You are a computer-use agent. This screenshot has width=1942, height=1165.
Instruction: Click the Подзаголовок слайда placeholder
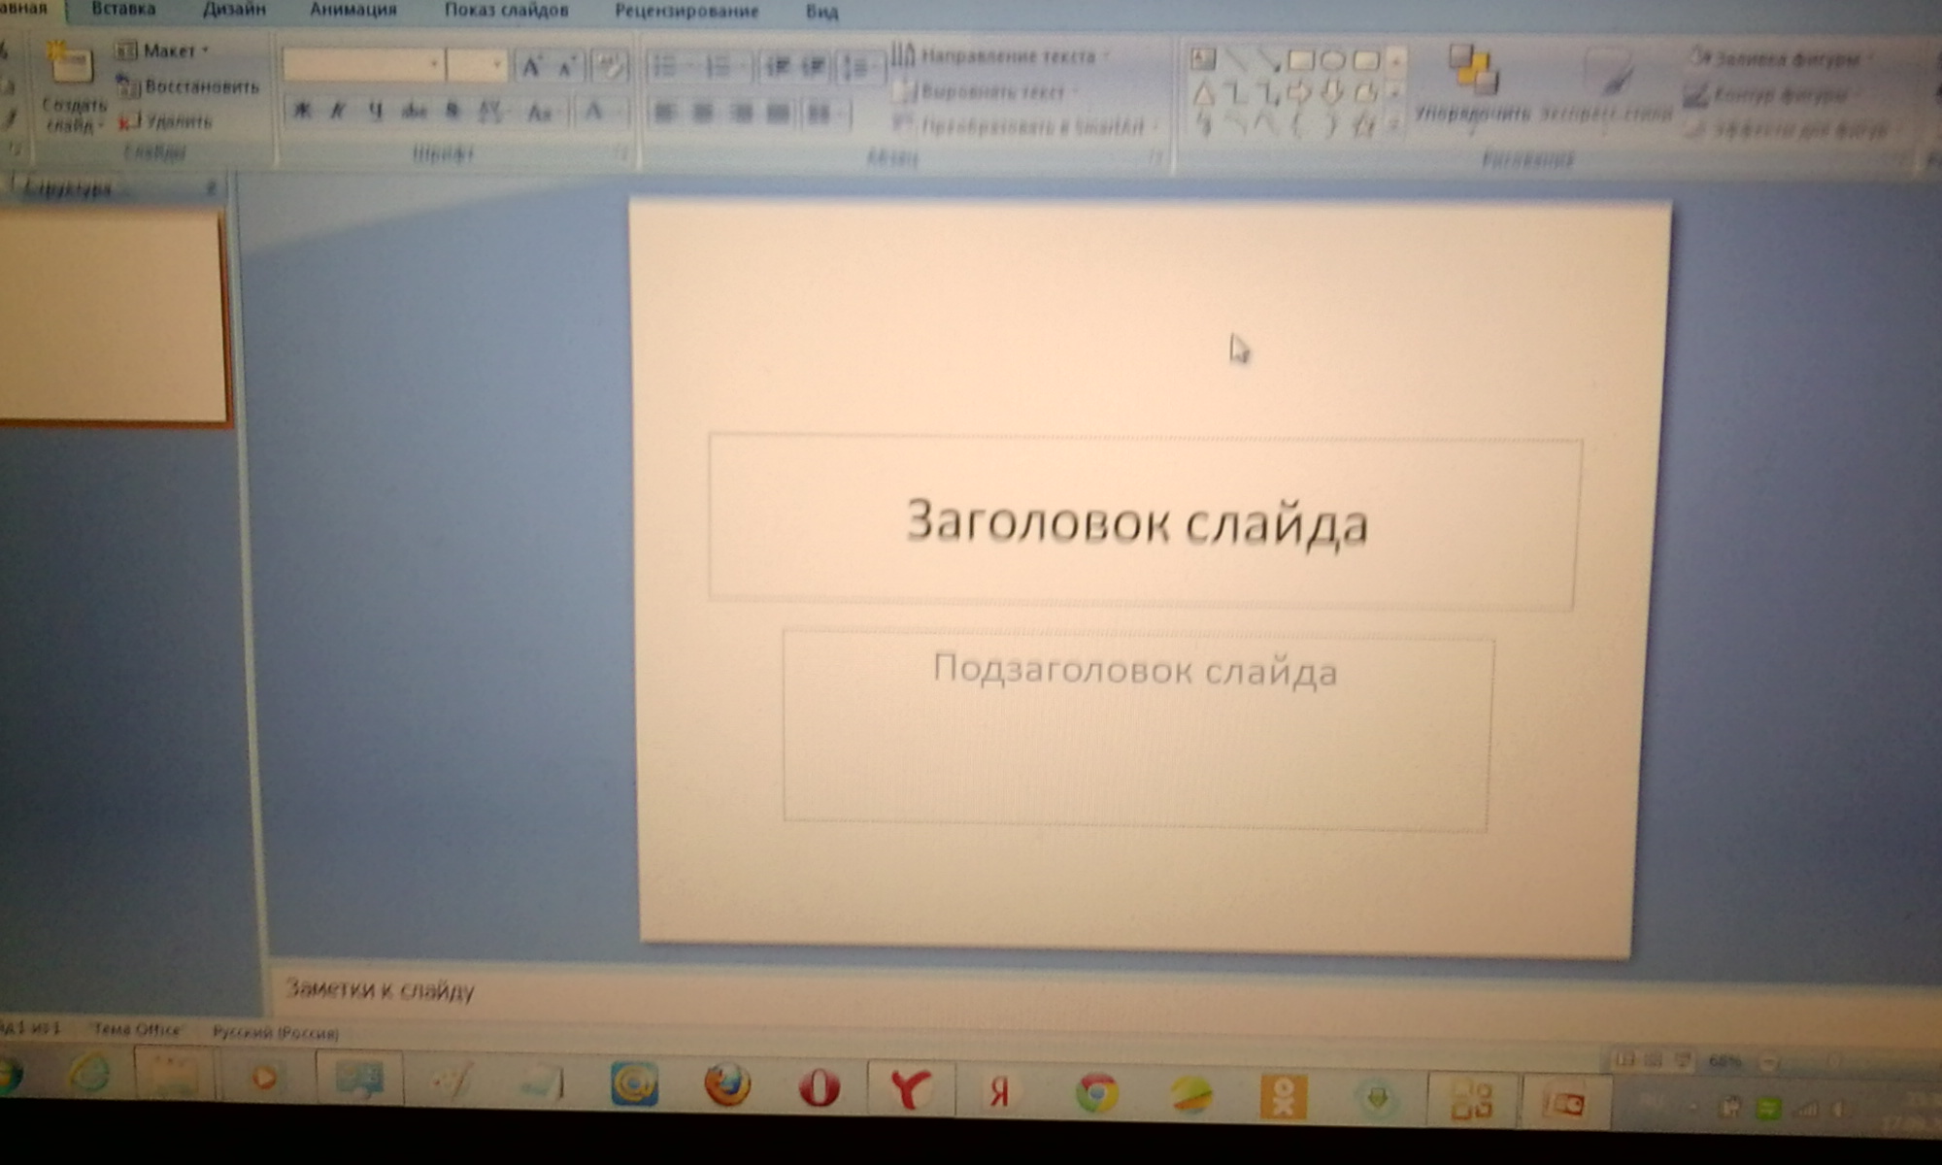(1136, 730)
